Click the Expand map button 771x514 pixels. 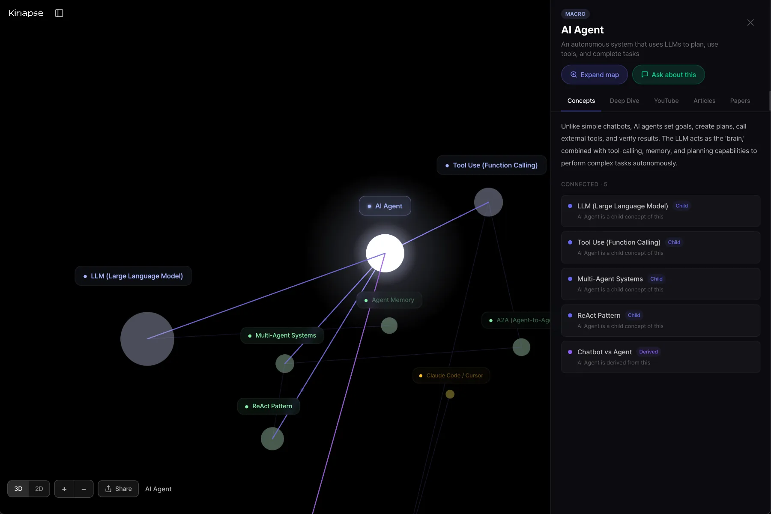pyautogui.click(x=594, y=75)
